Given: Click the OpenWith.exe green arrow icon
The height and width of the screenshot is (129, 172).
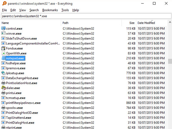Looking at the screenshot, I should pyautogui.click(x=3, y=53).
